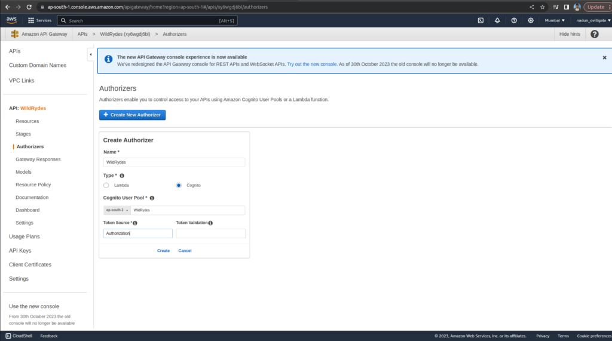This screenshot has height=341, width=612.
Task: Open the Mumbai region dropdown
Action: point(555,20)
